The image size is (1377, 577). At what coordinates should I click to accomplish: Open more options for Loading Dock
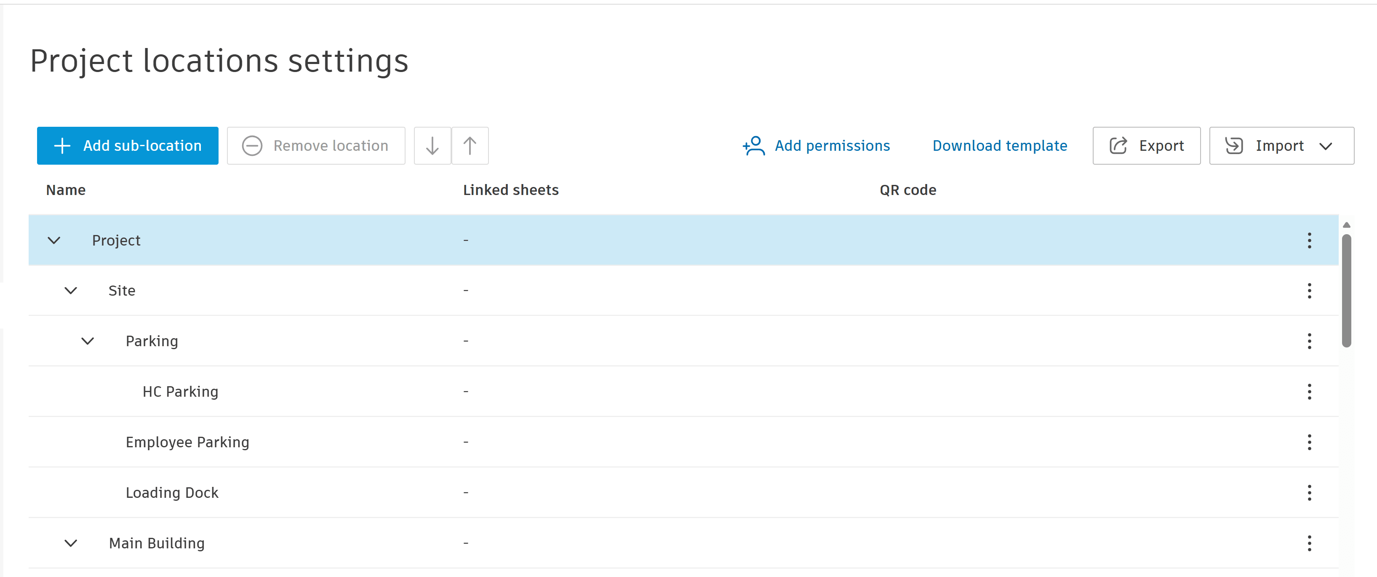(1309, 492)
